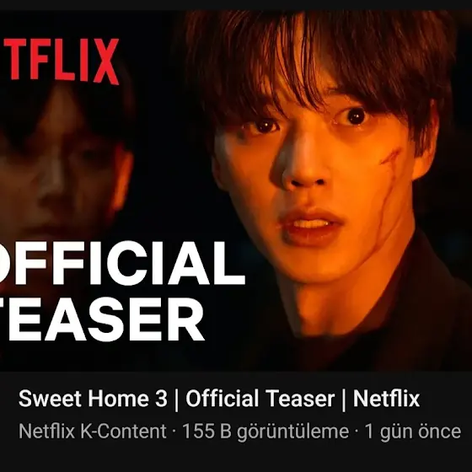Image resolution: width=472 pixels, height=472 pixels.
Task: Click the character's eyes in the thumbnail
Action: tap(310, 121)
